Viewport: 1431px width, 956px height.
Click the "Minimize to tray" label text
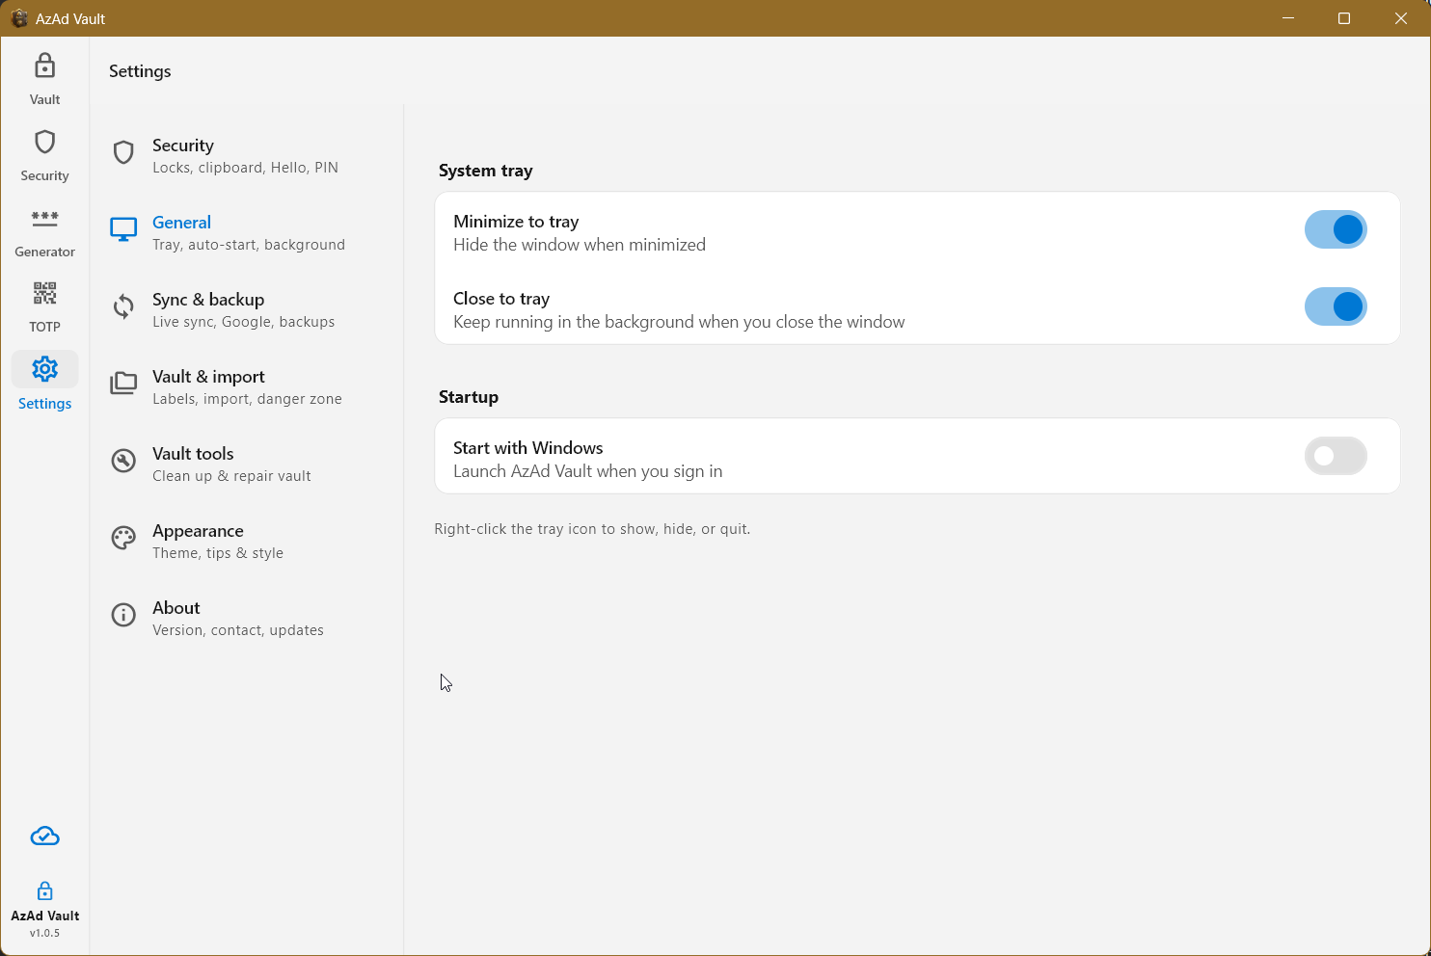516,222
